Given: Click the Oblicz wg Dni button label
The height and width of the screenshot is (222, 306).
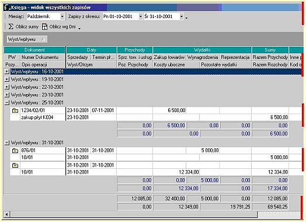Looking at the screenshot, I should click(62, 26).
